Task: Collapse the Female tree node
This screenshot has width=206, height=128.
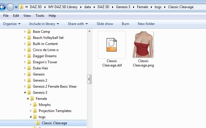Action: (28, 99)
